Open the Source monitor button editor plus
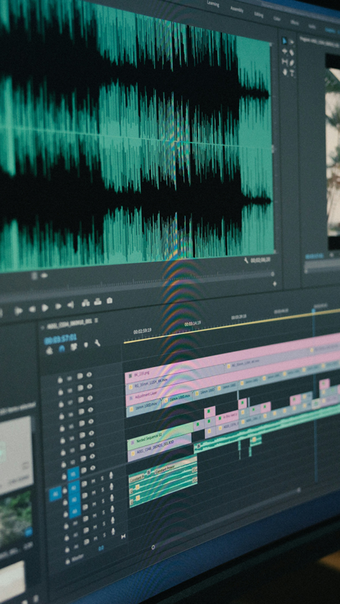This screenshot has height=604, width=340. 274,284
